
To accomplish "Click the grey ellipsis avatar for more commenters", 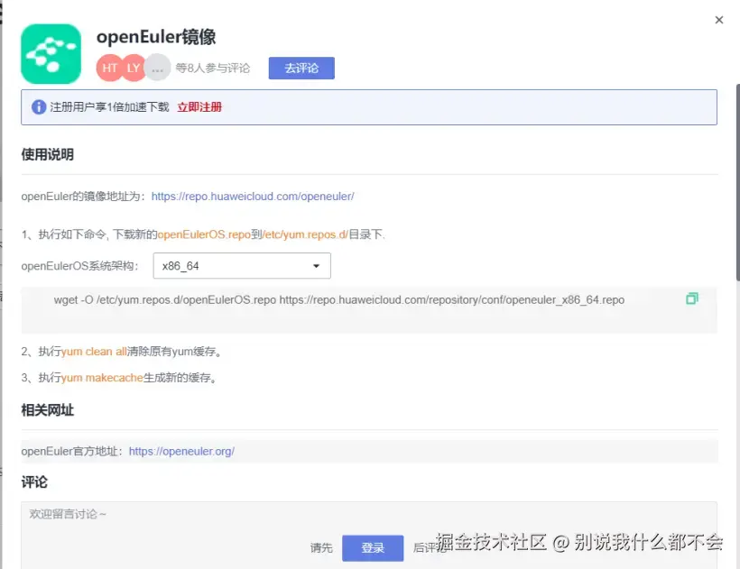I will (157, 68).
